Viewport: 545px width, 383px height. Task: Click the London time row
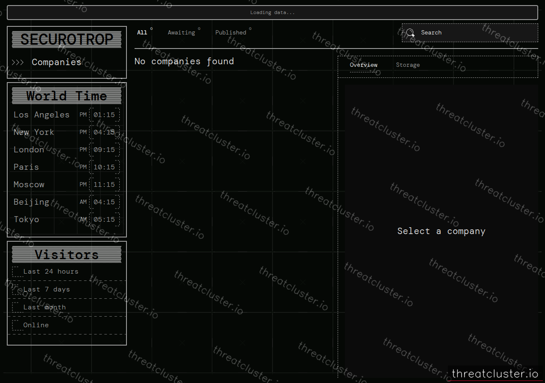pyautogui.click(x=67, y=150)
